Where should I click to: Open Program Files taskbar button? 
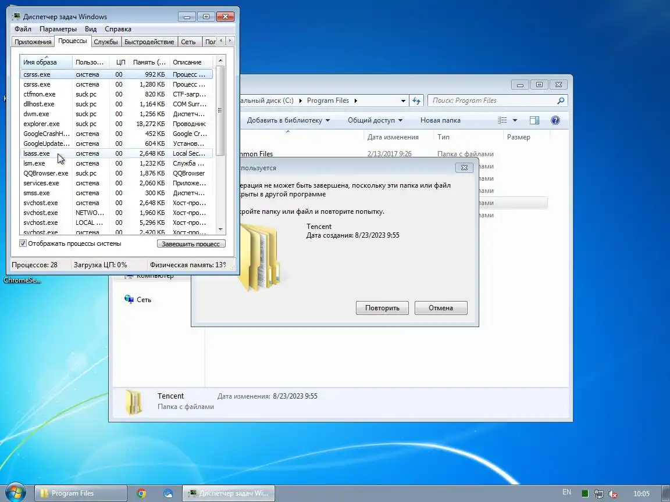coord(80,493)
